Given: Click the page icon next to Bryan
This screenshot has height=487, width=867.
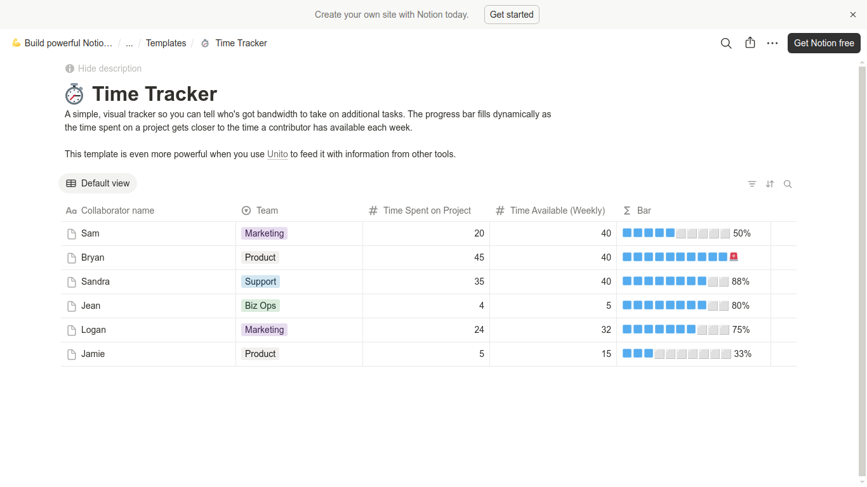Looking at the screenshot, I should (72, 258).
